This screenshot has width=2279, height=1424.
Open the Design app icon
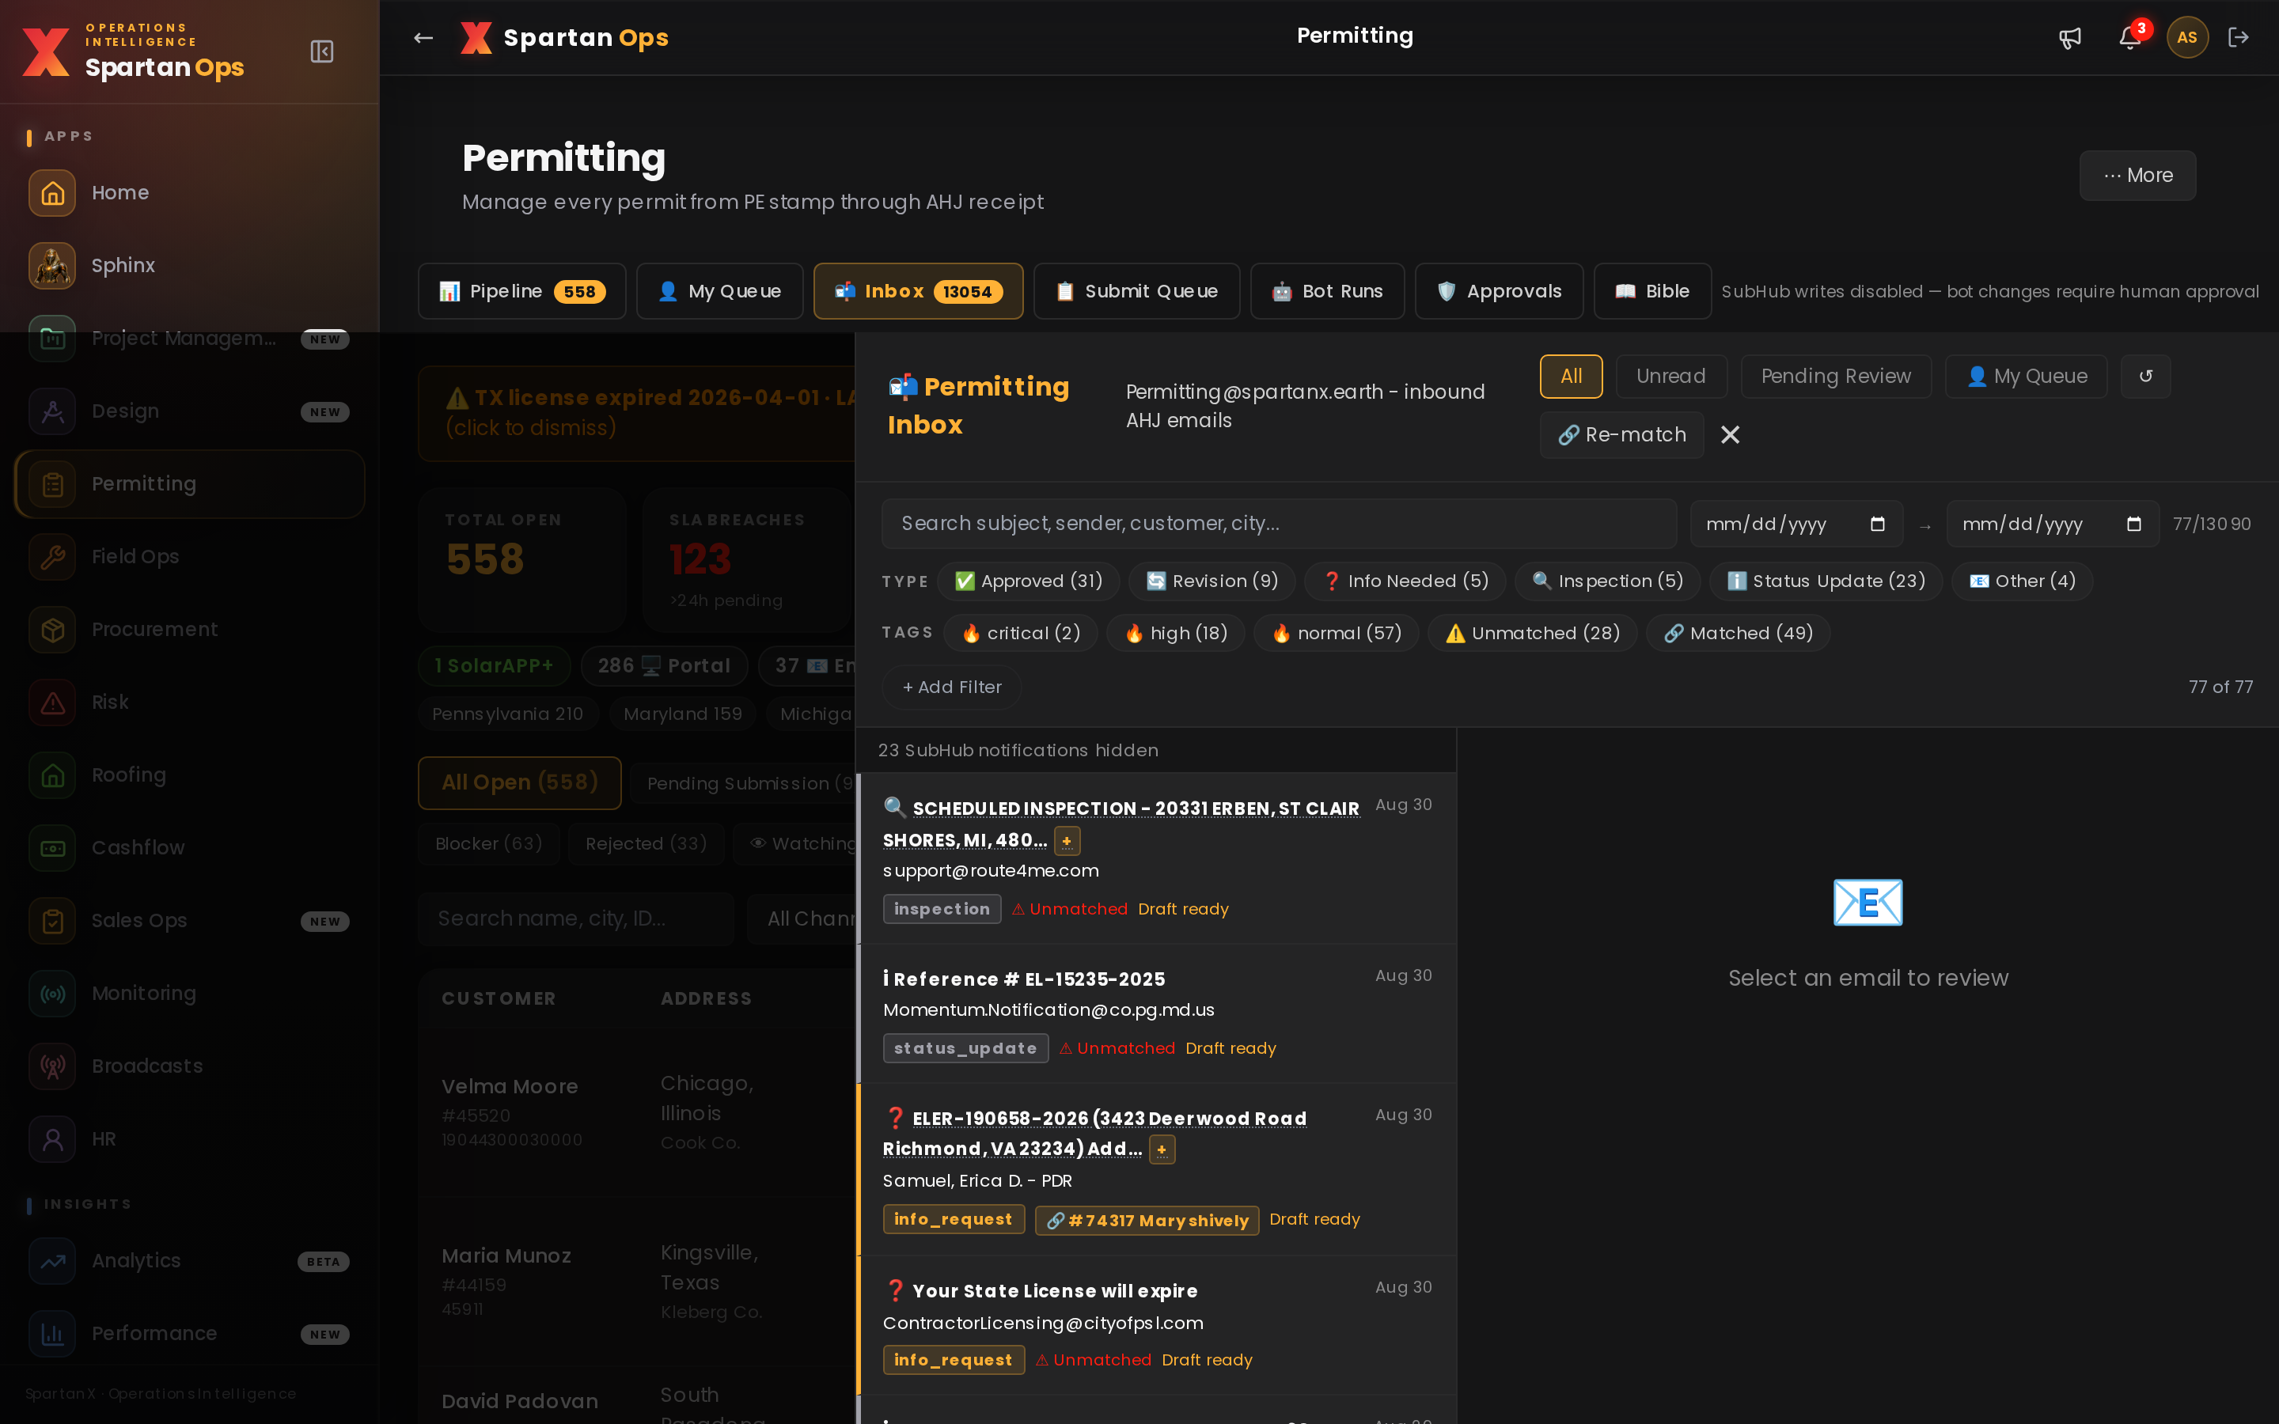pyautogui.click(x=53, y=411)
